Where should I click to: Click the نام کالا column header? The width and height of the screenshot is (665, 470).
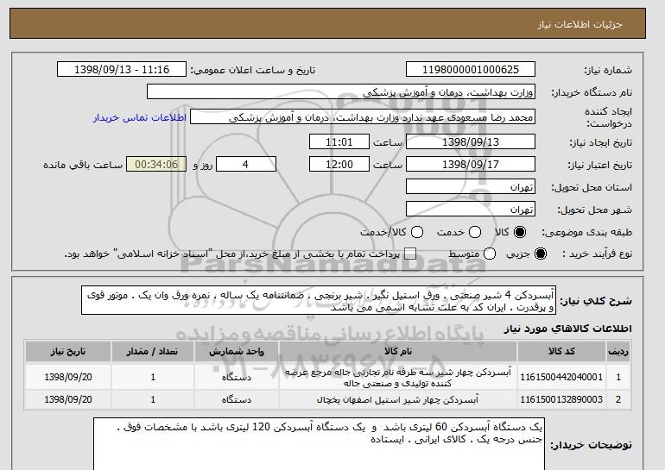point(398,352)
